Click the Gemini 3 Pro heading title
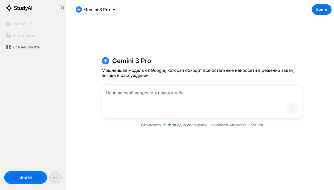Screen dimensions: 334x190 (131, 61)
